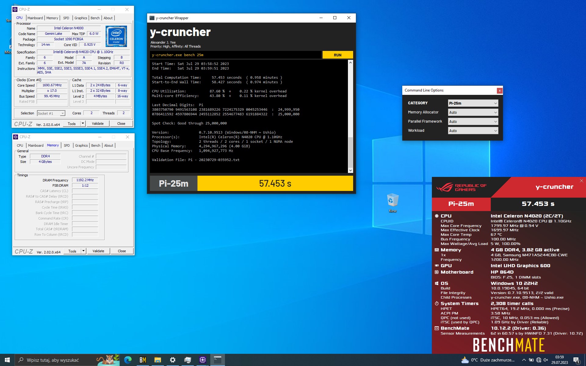This screenshot has width=586, height=366.
Task: Click the Windows taskbar search box
Action: [67, 360]
